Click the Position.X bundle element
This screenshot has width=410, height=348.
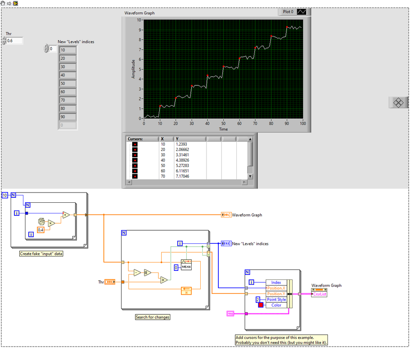click(x=276, y=288)
